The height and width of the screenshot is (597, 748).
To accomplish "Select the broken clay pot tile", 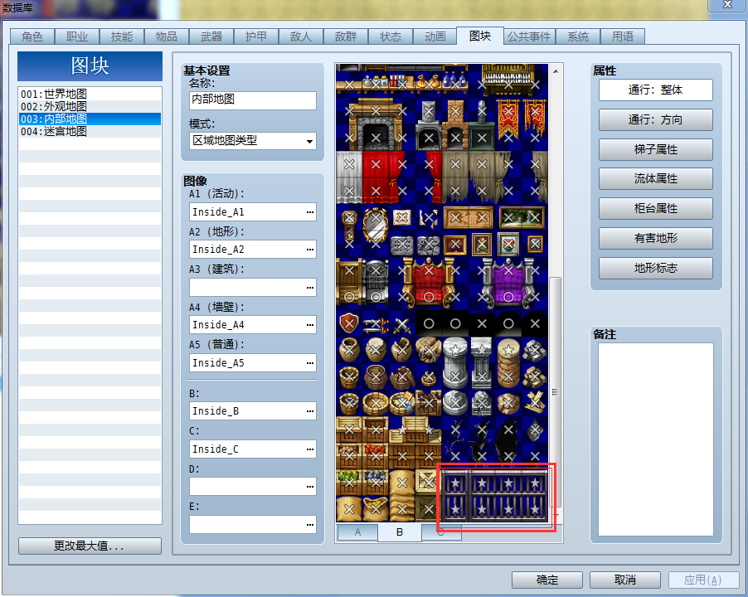I will click(402, 350).
